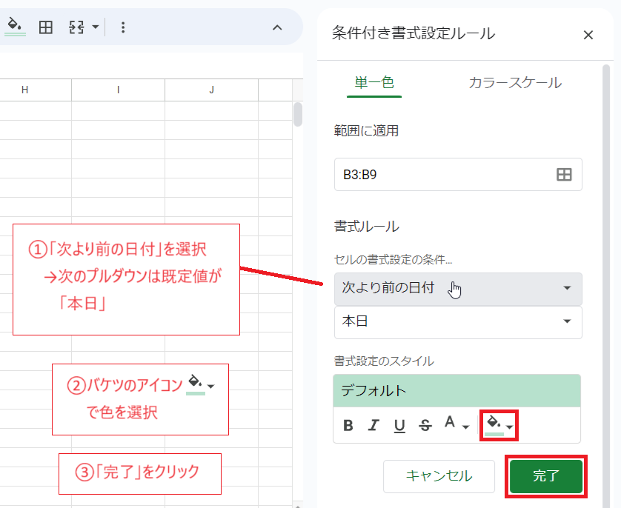Screen dimensions: 621x508
Task: Click the キャンセル button
Action: pos(439,476)
